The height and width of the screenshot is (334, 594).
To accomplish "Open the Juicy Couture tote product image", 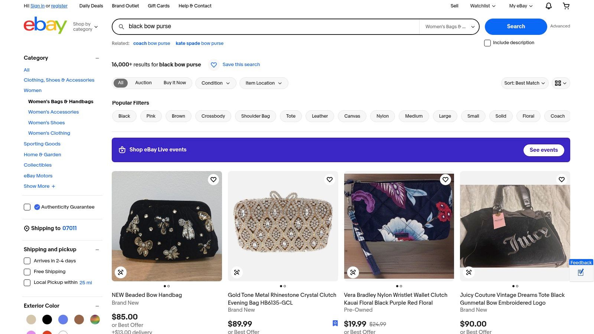I will [515, 226].
